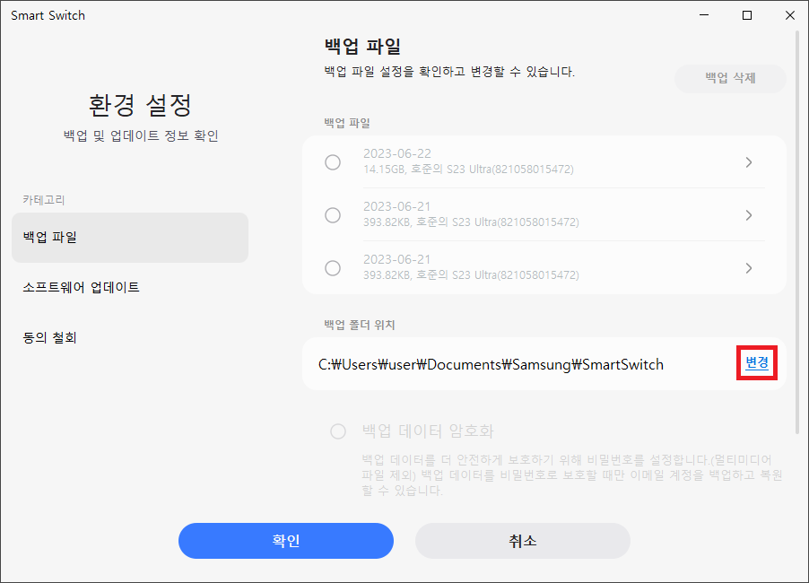
Task: Cancel with the 취소 button
Action: (x=523, y=541)
